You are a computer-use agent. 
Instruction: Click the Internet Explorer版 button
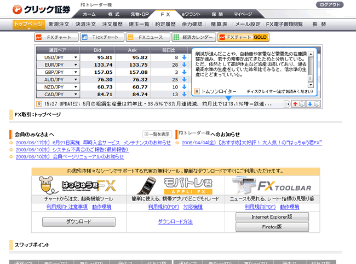coord(272,217)
